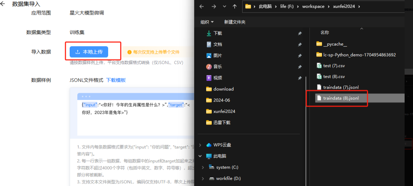
Task: Click the pin icon next to 音乐
Action: point(300,67)
